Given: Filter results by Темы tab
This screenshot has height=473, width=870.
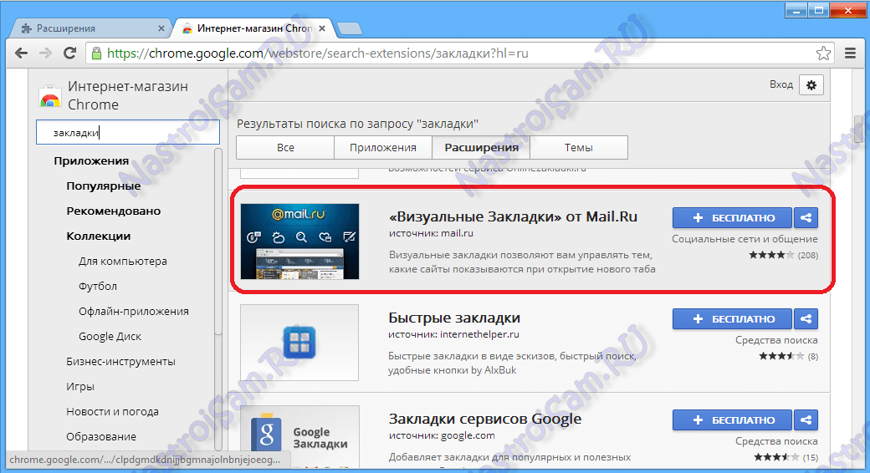Looking at the screenshot, I should 579,148.
